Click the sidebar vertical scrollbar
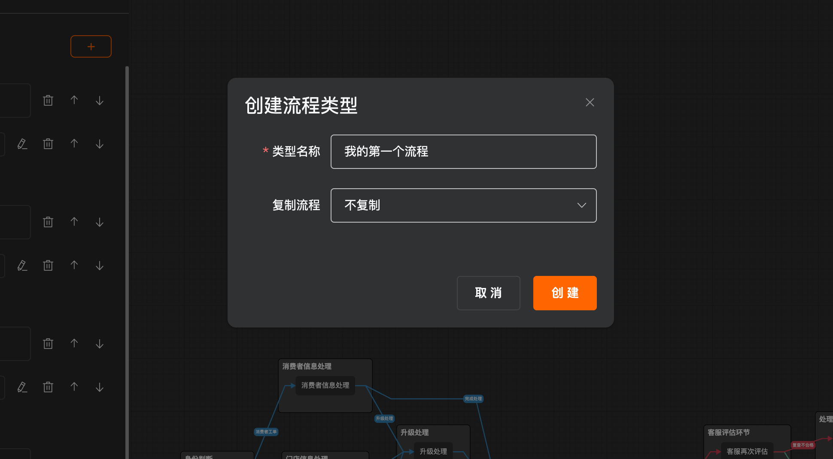Viewport: 833px width, 459px height. click(x=127, y=262)
